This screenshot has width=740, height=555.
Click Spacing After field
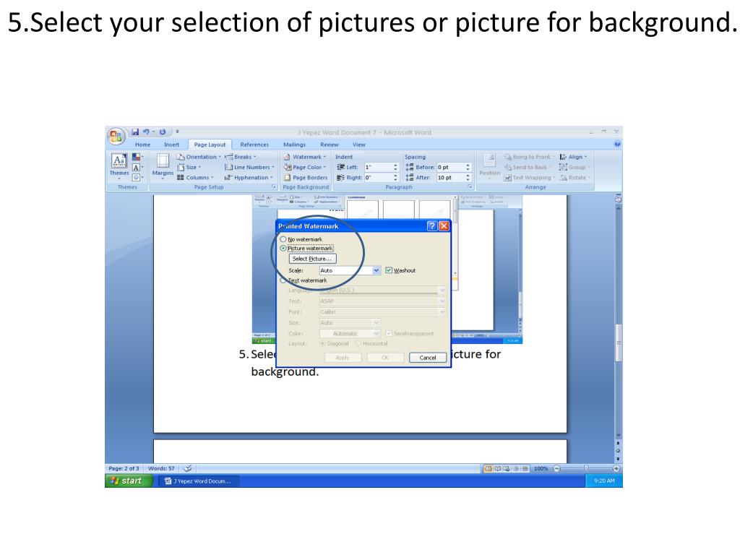(451, 178)
